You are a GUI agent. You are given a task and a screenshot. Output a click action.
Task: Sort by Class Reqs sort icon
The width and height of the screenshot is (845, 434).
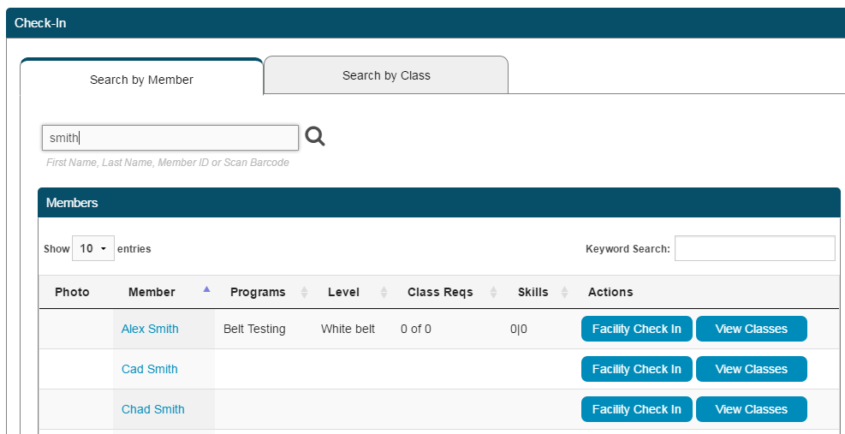click(493, 293)
